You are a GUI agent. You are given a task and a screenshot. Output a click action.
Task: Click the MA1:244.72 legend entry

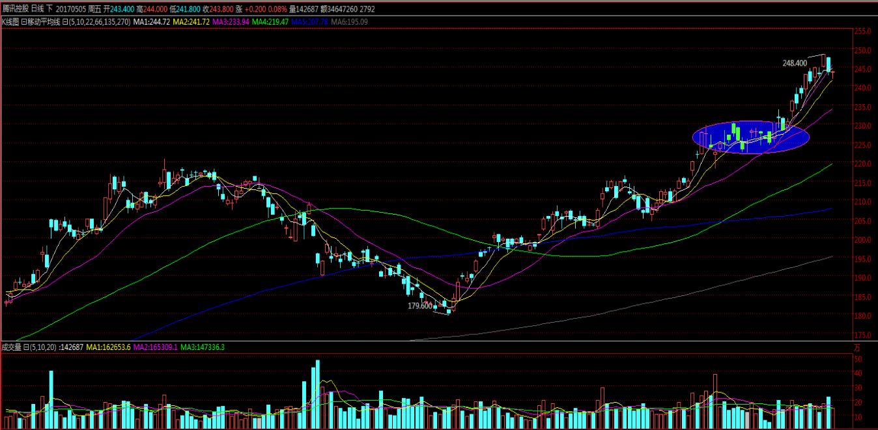point(152,21)
